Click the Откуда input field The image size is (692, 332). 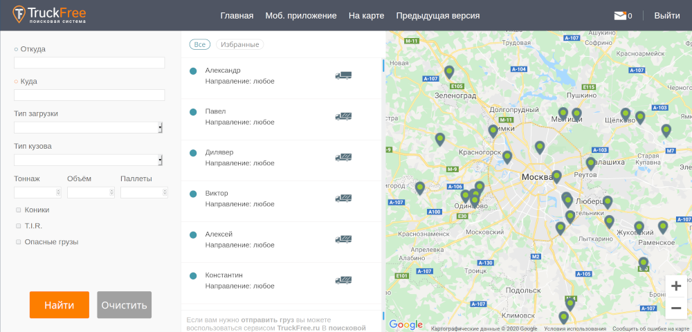[89, 63]
